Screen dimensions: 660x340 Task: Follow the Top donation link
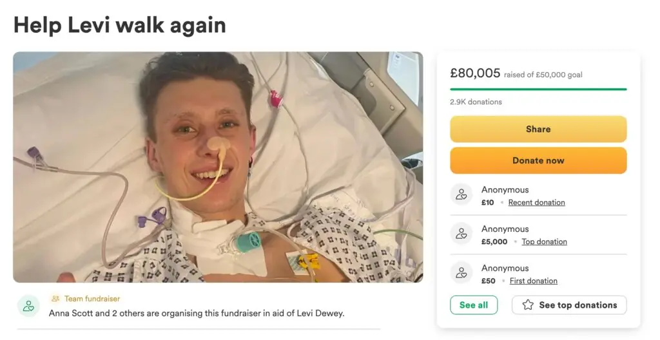coord(544,241)
